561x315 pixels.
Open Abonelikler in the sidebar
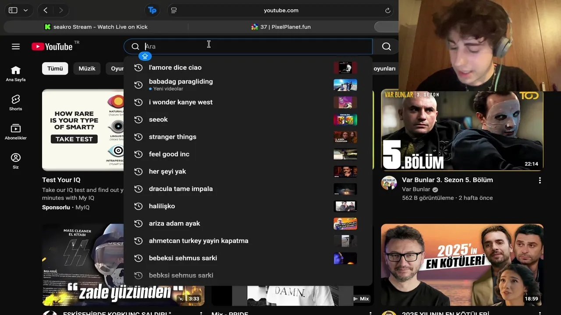pyautogui.click(x=16, y=132)
